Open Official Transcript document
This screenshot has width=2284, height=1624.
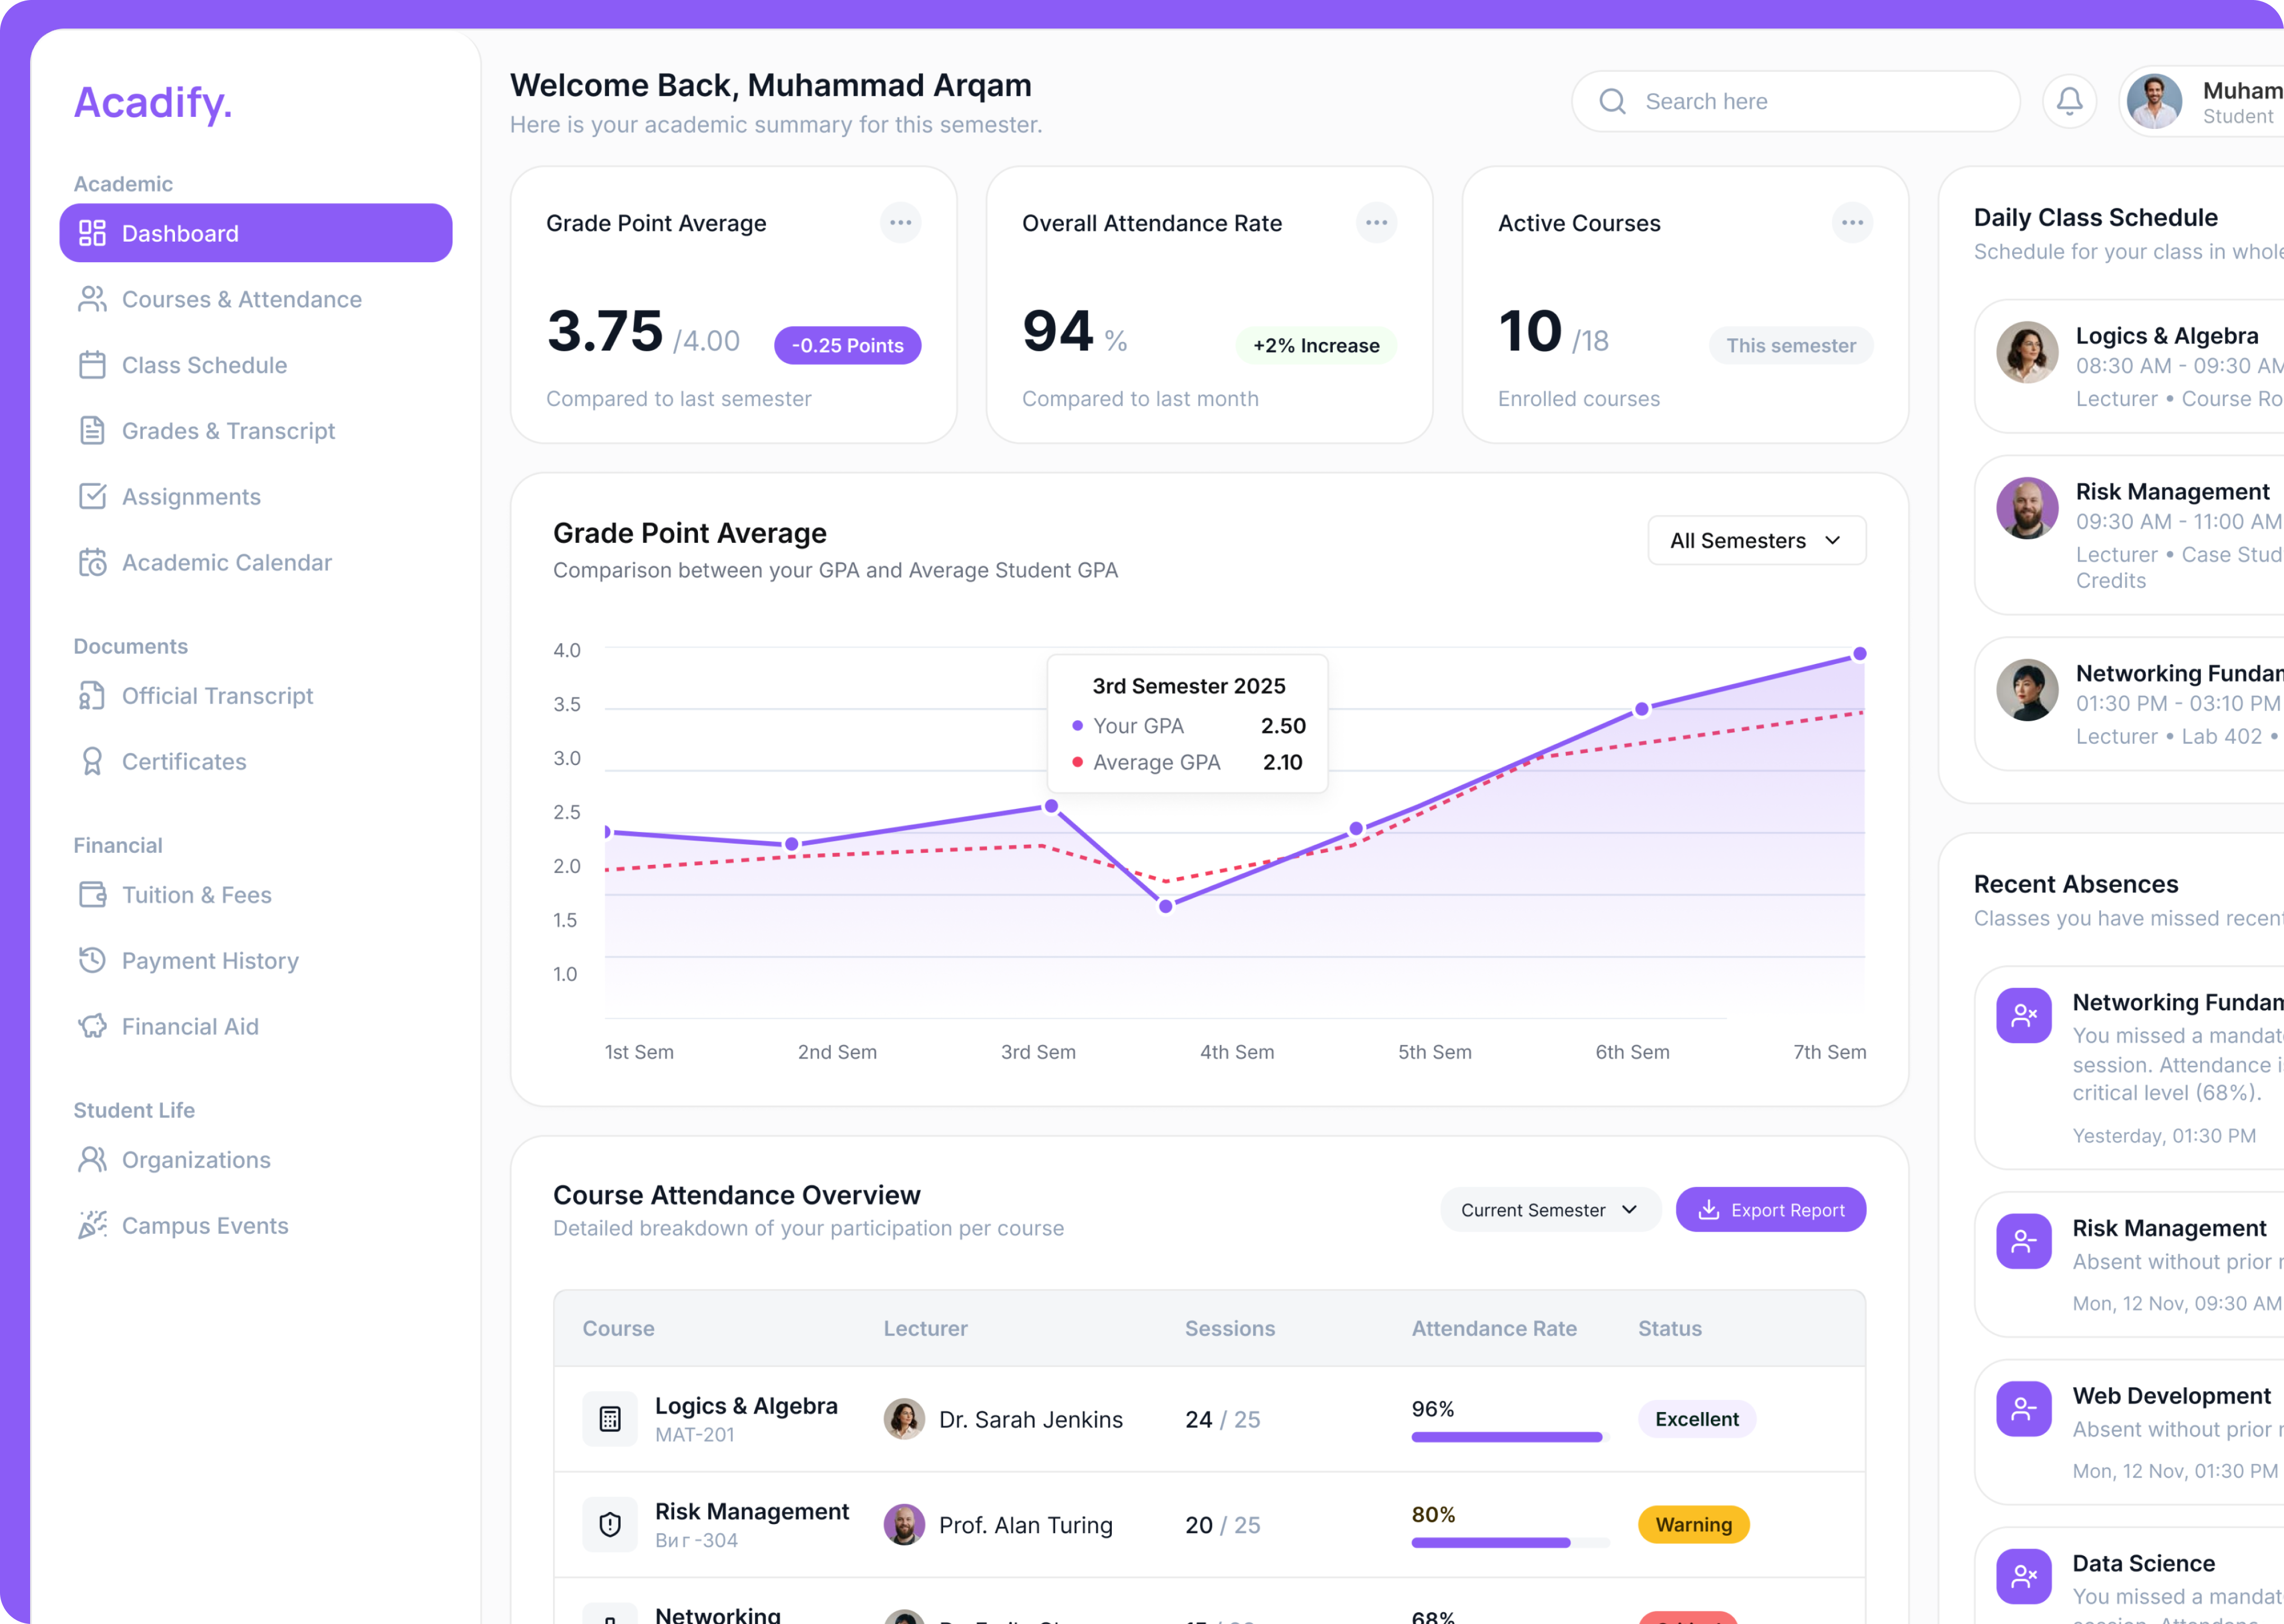click(256, 696)
